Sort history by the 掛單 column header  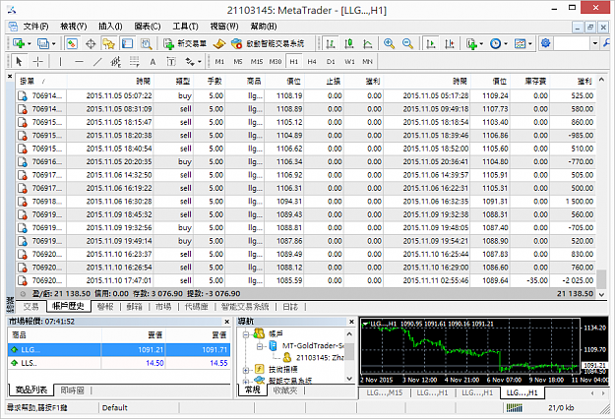pyautogui.click(x=41, y=81)
